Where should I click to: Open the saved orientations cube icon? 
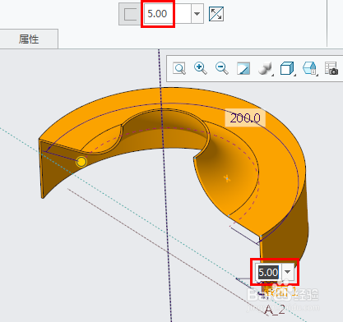pos(287,68)
